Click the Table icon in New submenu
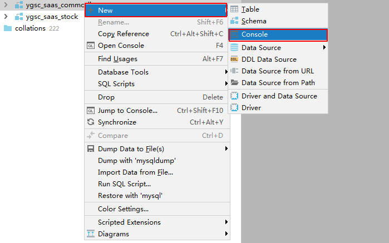This screenshot has width=389, height=243. coord(234,9)
